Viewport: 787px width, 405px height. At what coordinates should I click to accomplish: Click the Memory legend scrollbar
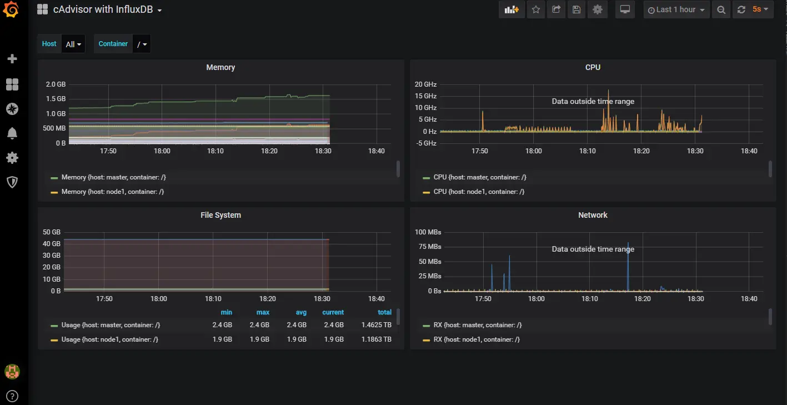pos(398,169)
